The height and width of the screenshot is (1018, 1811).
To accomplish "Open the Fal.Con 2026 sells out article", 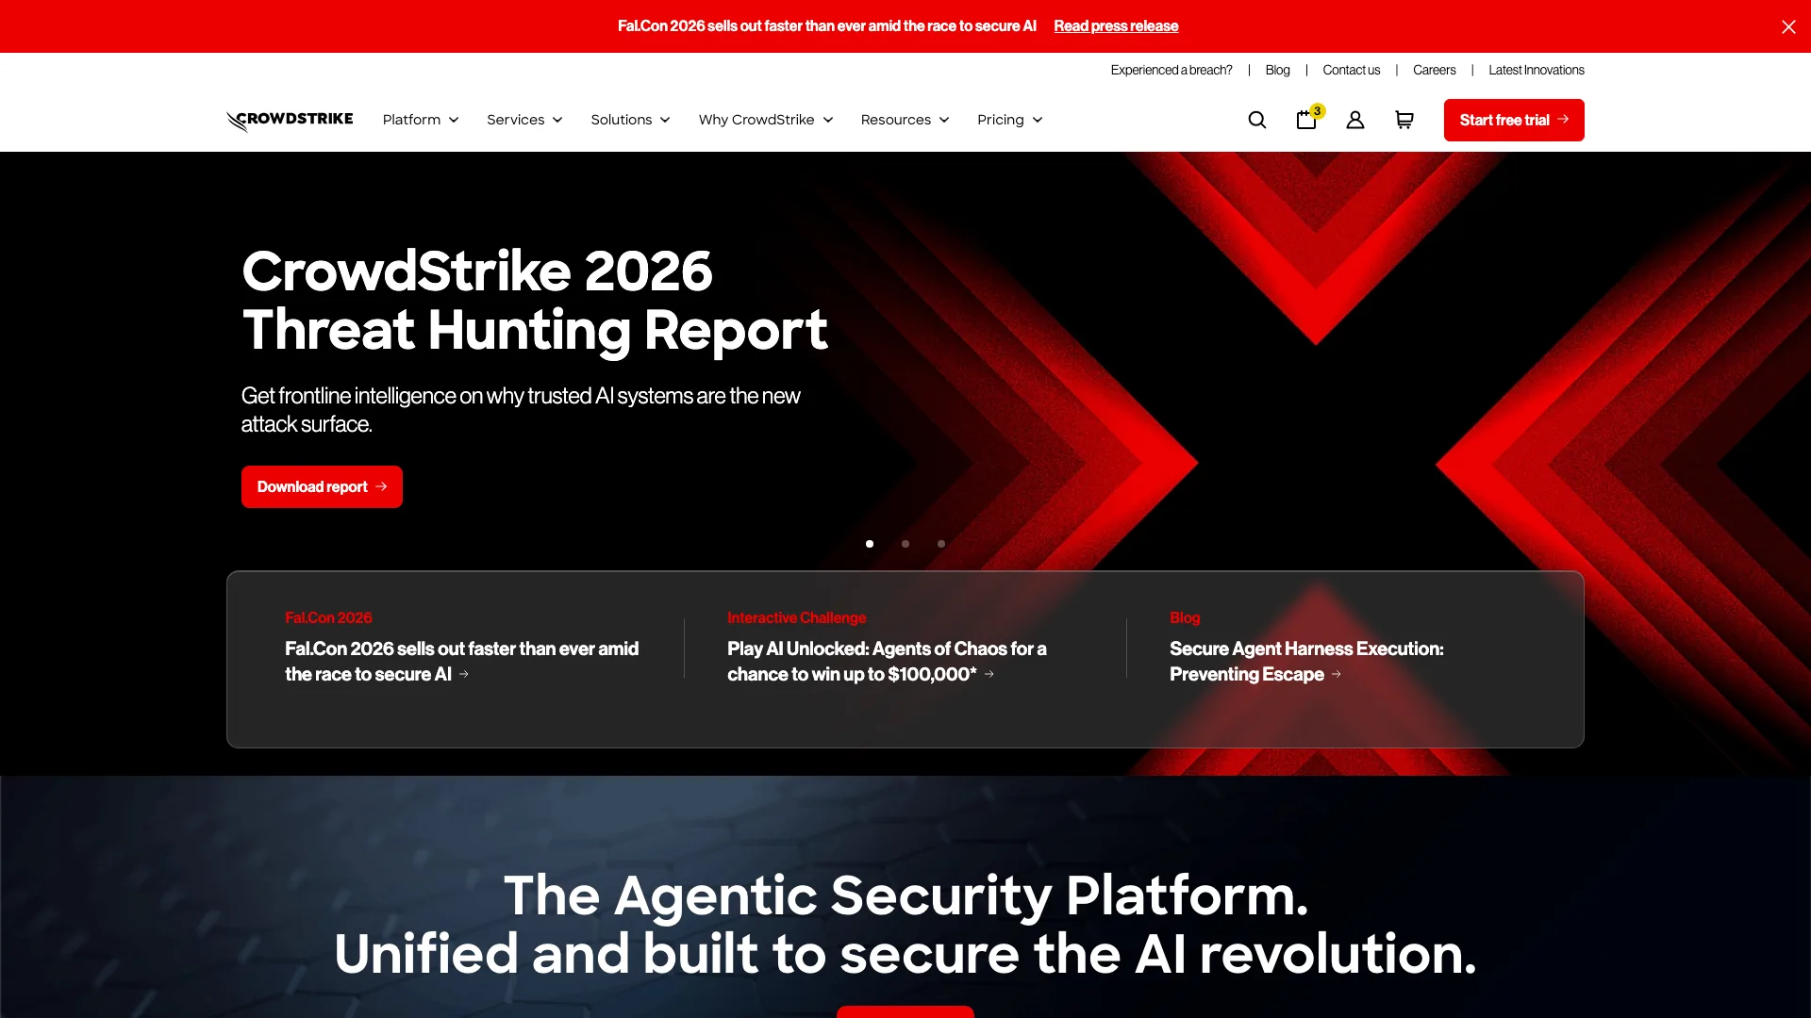I will pyautogui.click(x=462, y=662).
